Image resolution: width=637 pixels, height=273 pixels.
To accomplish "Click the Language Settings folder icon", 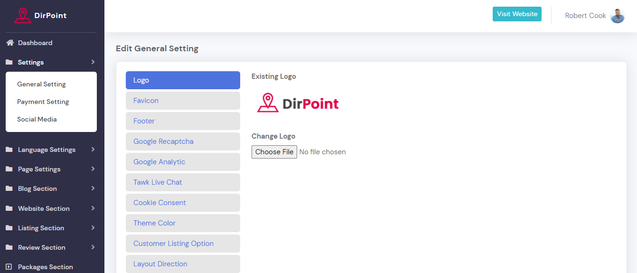I will (x=9, y=150).
